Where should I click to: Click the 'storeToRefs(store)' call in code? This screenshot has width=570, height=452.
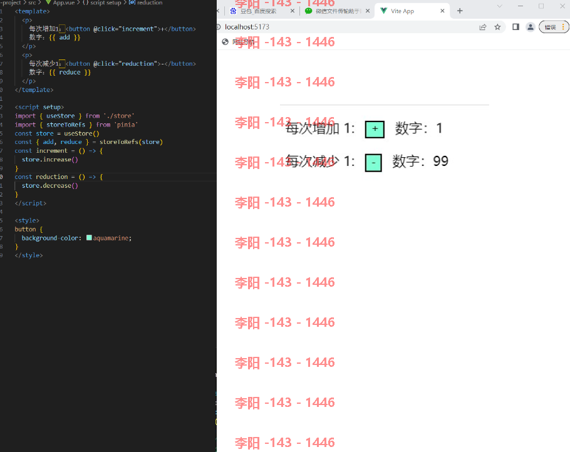[x=131, y=142]
